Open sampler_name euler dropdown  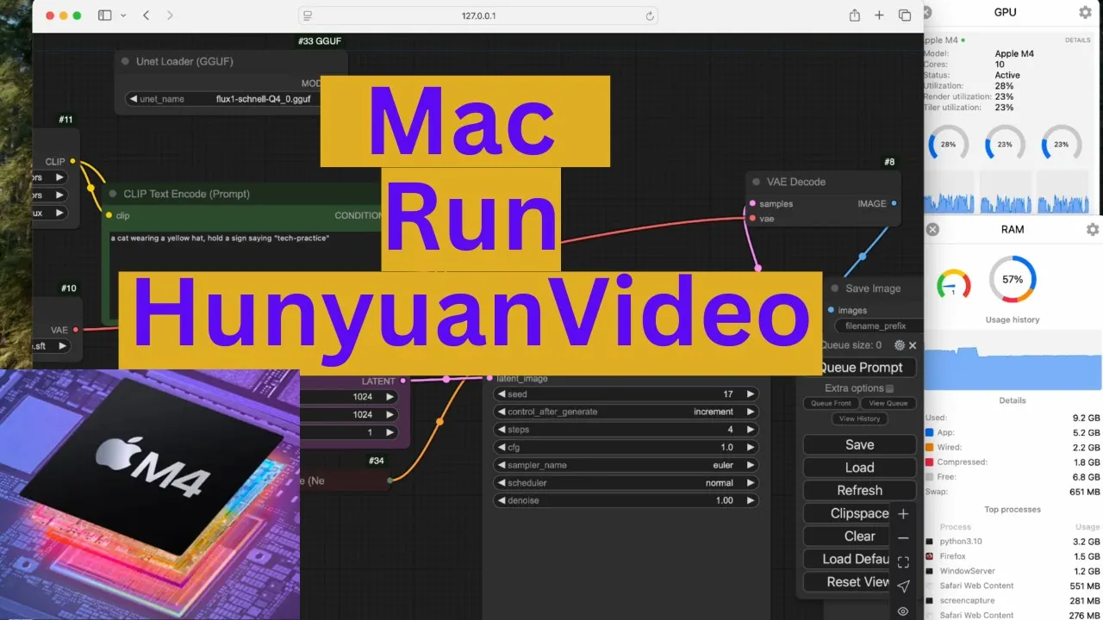[x=626, y=465]
